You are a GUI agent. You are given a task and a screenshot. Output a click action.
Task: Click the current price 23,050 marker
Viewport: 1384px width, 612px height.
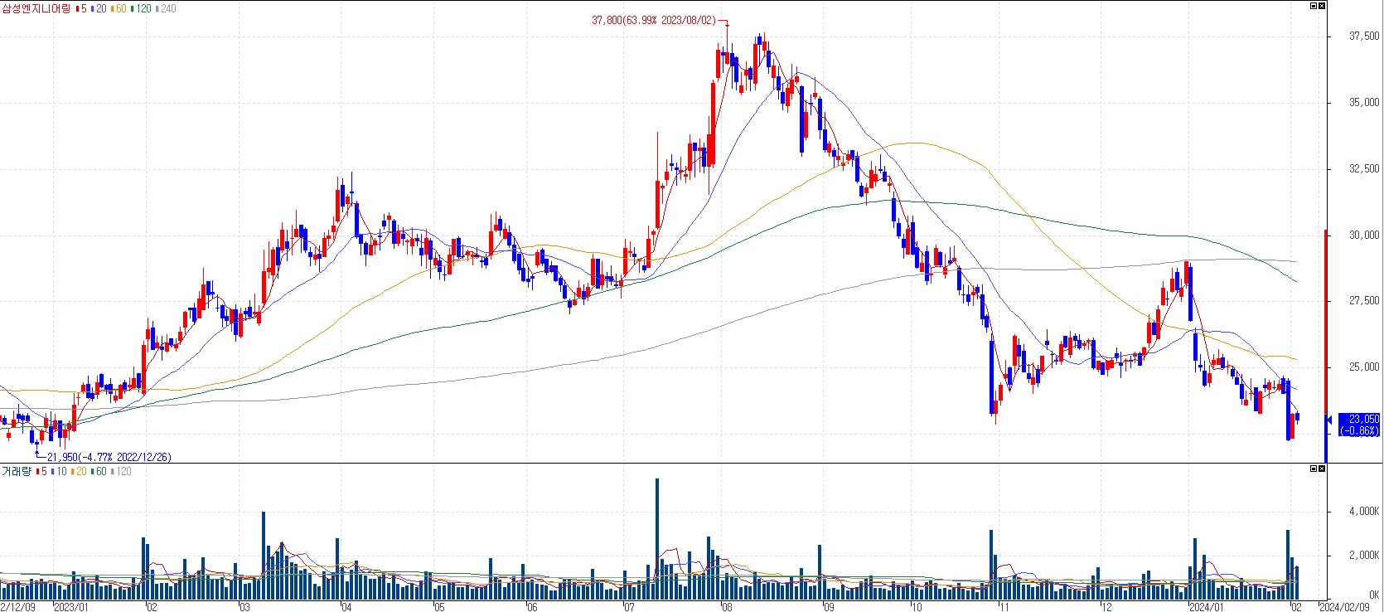pos(1357,424)
